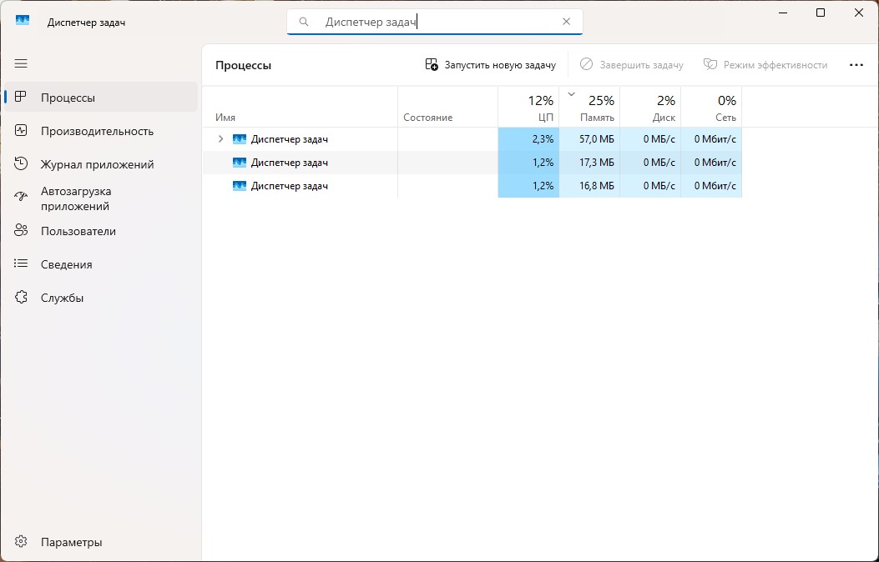
Task: Open Параметры gear icon
Action: pyautogui.click(x=21, y=542)
